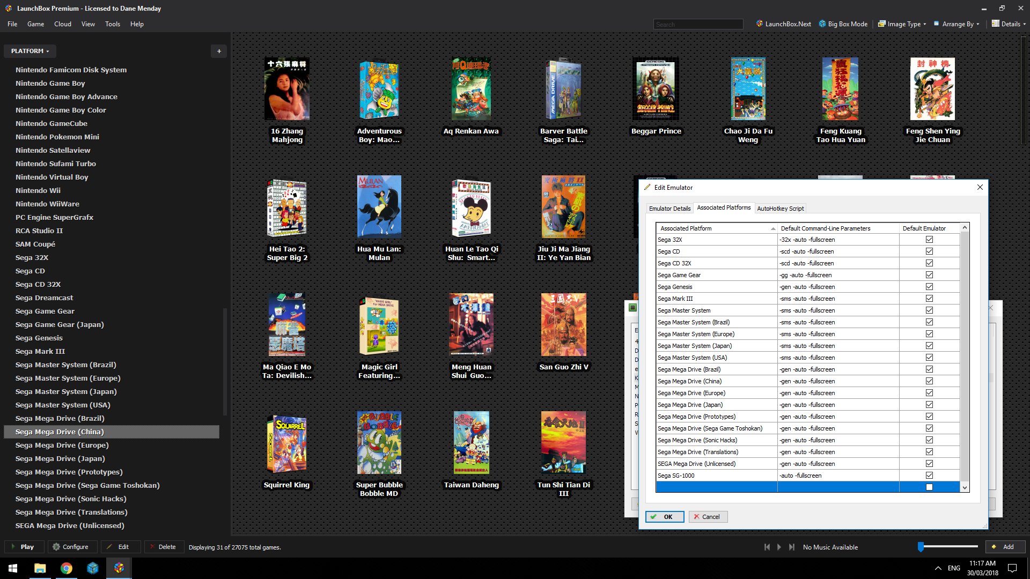Open the Tools menu
The height and width of the screenshot is (579, 1030).
[113, 24]
